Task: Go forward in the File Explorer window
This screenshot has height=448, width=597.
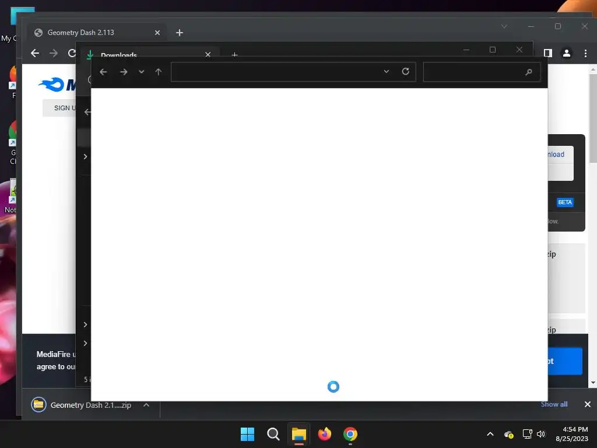Action: [x=124, y=72]
